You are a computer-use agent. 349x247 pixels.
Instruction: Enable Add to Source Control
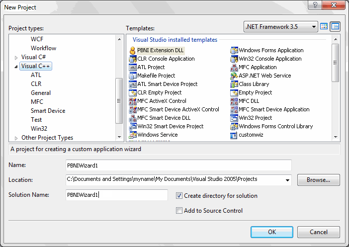coord(179,211)
